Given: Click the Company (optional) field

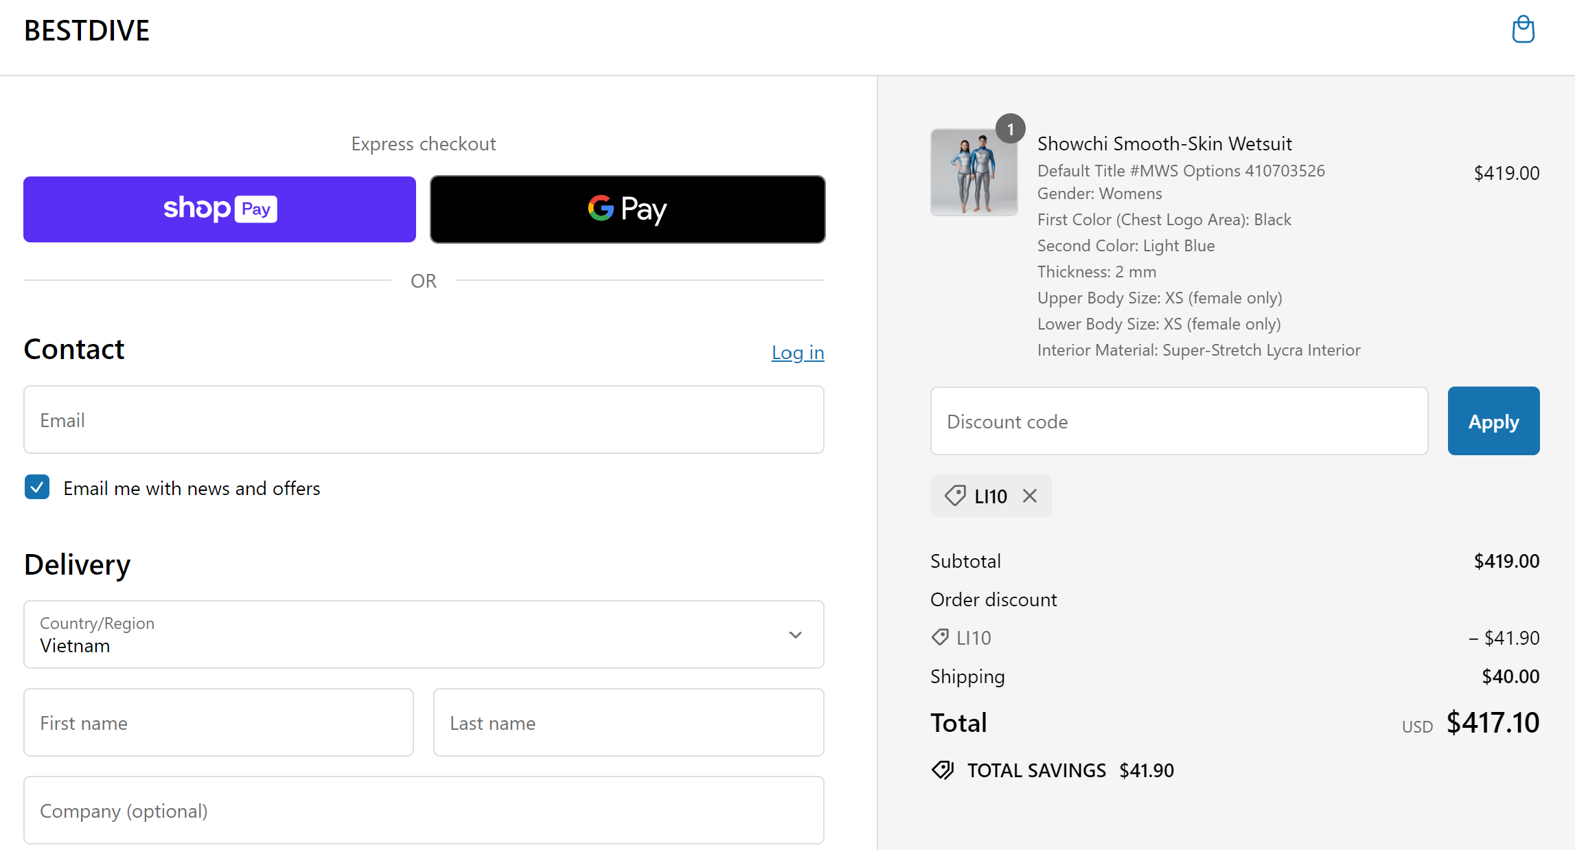Looking at the screenshot, I should (x=424, y=810).
